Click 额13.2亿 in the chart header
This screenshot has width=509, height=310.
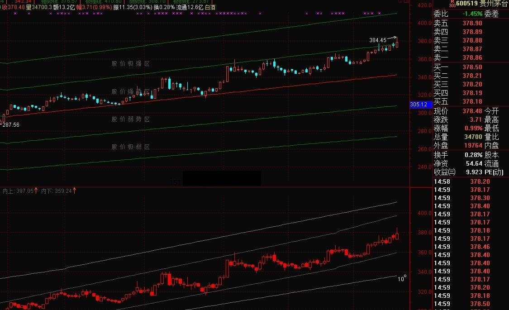(x=64, y=7)
